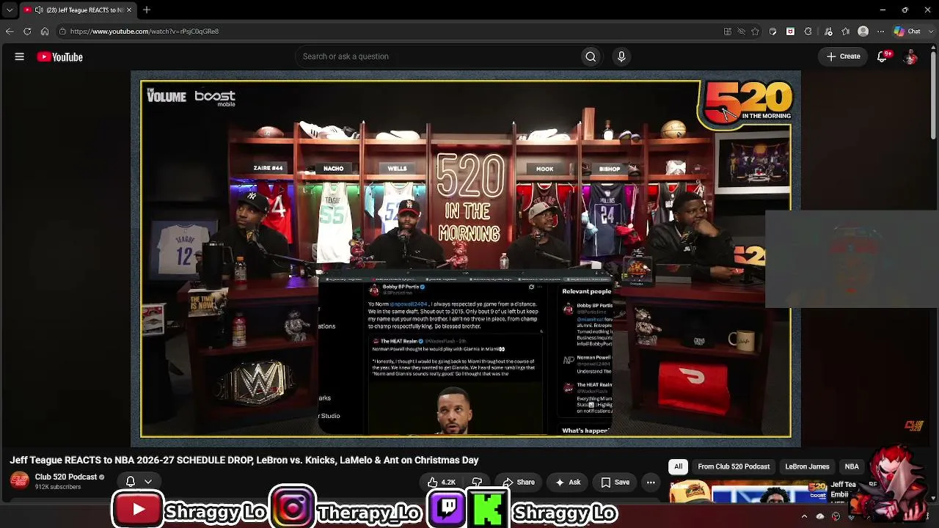Open the browser profile avatar
939x528 pixels.
pos(863,32)
